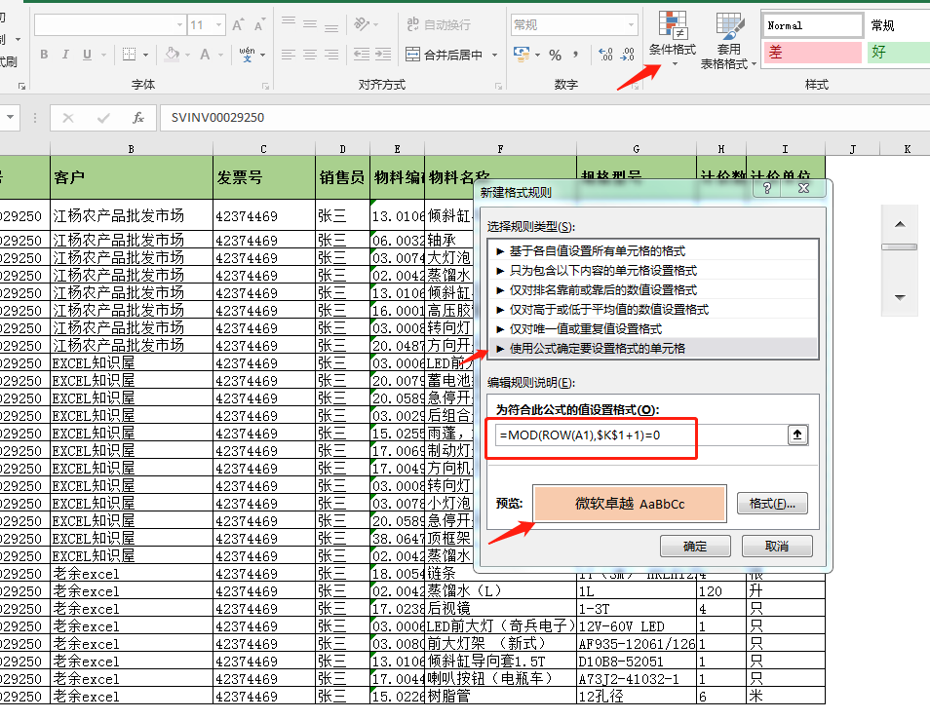Image resolution: width=930 pixels, height=719 pixels.
Task: Apply 好 (good) cell style
Action: [x=898, y=53]
